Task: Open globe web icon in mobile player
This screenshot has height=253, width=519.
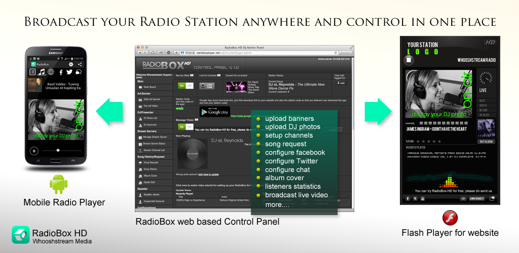Action: [51, 72]
